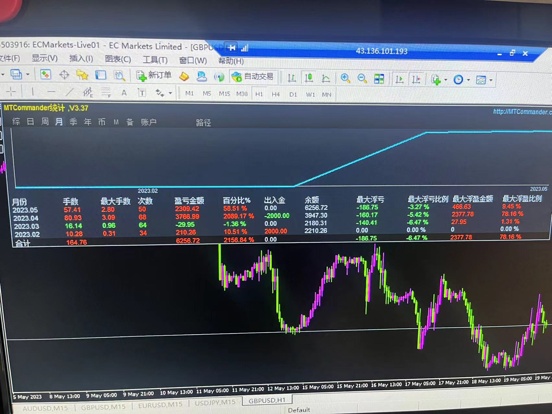Open the 工具(T) menu
Viewport: 552px width, 414px height.
tap(155, 60)
